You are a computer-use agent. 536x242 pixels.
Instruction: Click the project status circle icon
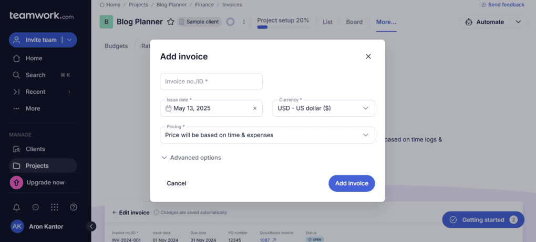[x=230, y=22]
